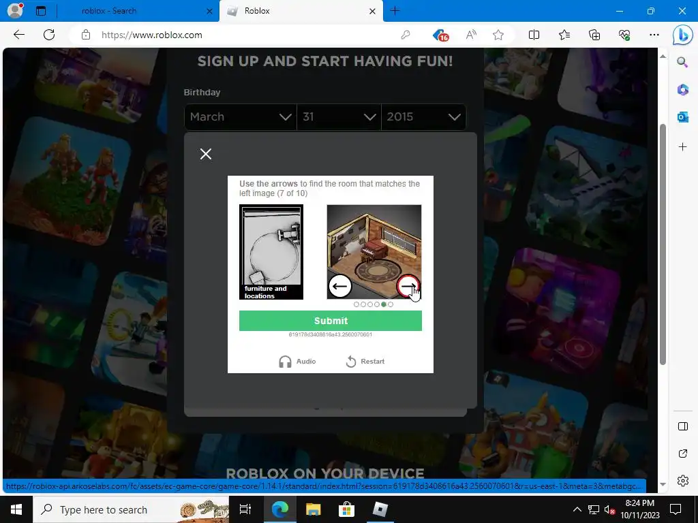
Task: Click the page vertical scrollbar
Action: click(663, 244)
